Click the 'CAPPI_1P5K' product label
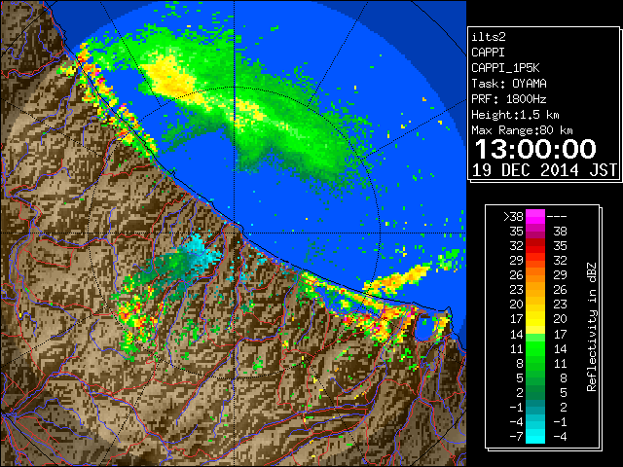Screen dimensions: 623x467 pyautogui.click(x=505, y=68)
